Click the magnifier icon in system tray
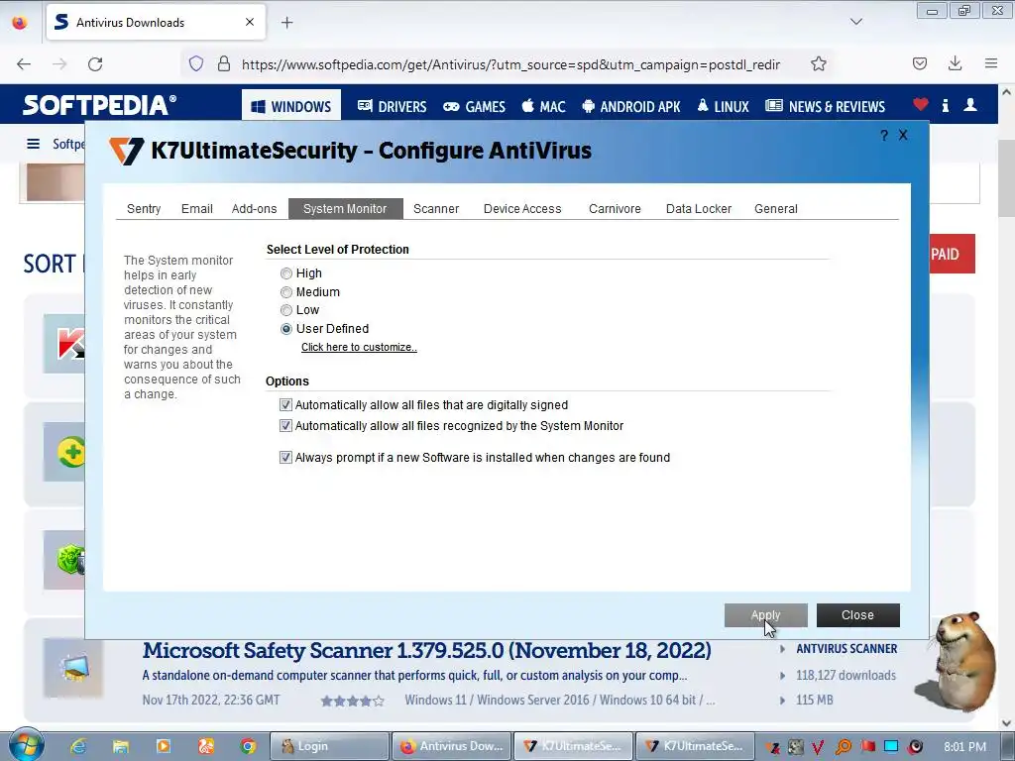1015x761 pixels. coord(844,747)
